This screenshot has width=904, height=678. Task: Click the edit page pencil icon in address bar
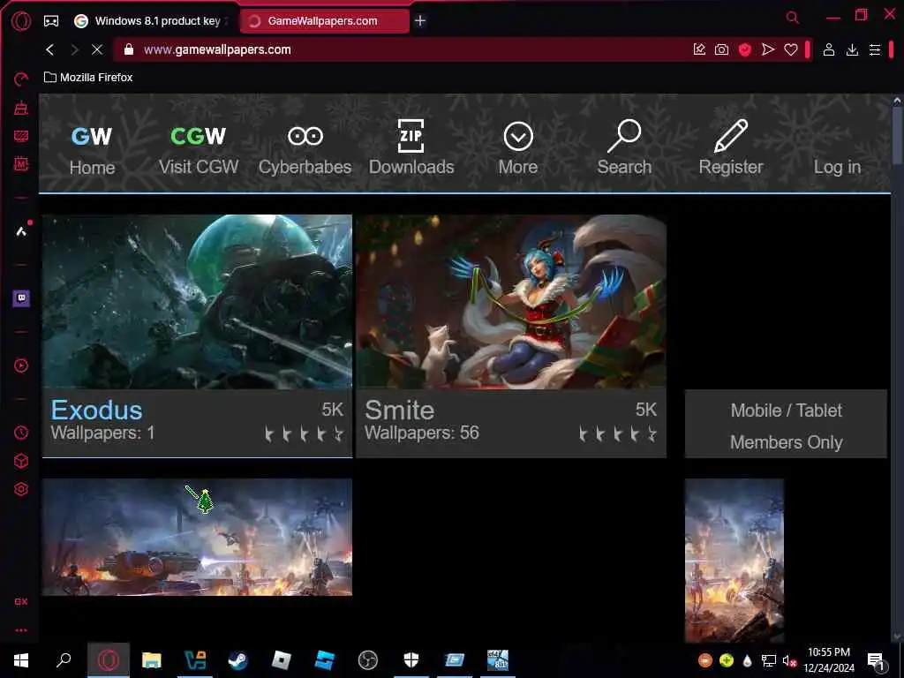(699, 49)
